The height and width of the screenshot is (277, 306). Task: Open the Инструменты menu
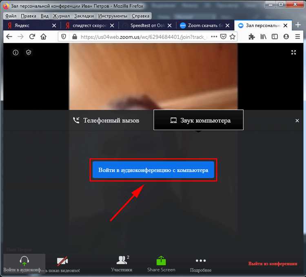[x=113, y=16]
